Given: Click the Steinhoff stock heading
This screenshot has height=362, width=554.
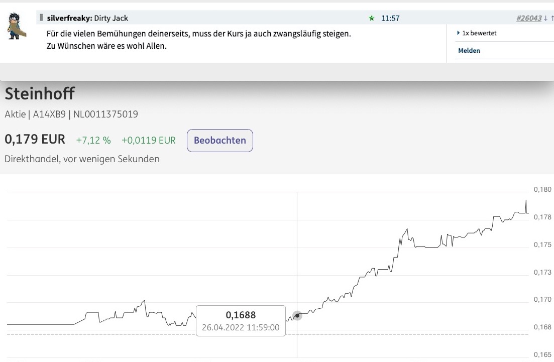Looking at the screenshot, I should [x=40, y=93].
